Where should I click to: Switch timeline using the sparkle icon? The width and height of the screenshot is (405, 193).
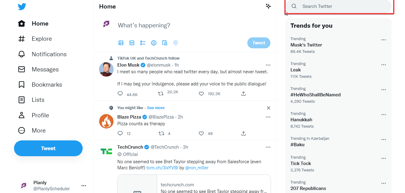(x=268, y=6)
